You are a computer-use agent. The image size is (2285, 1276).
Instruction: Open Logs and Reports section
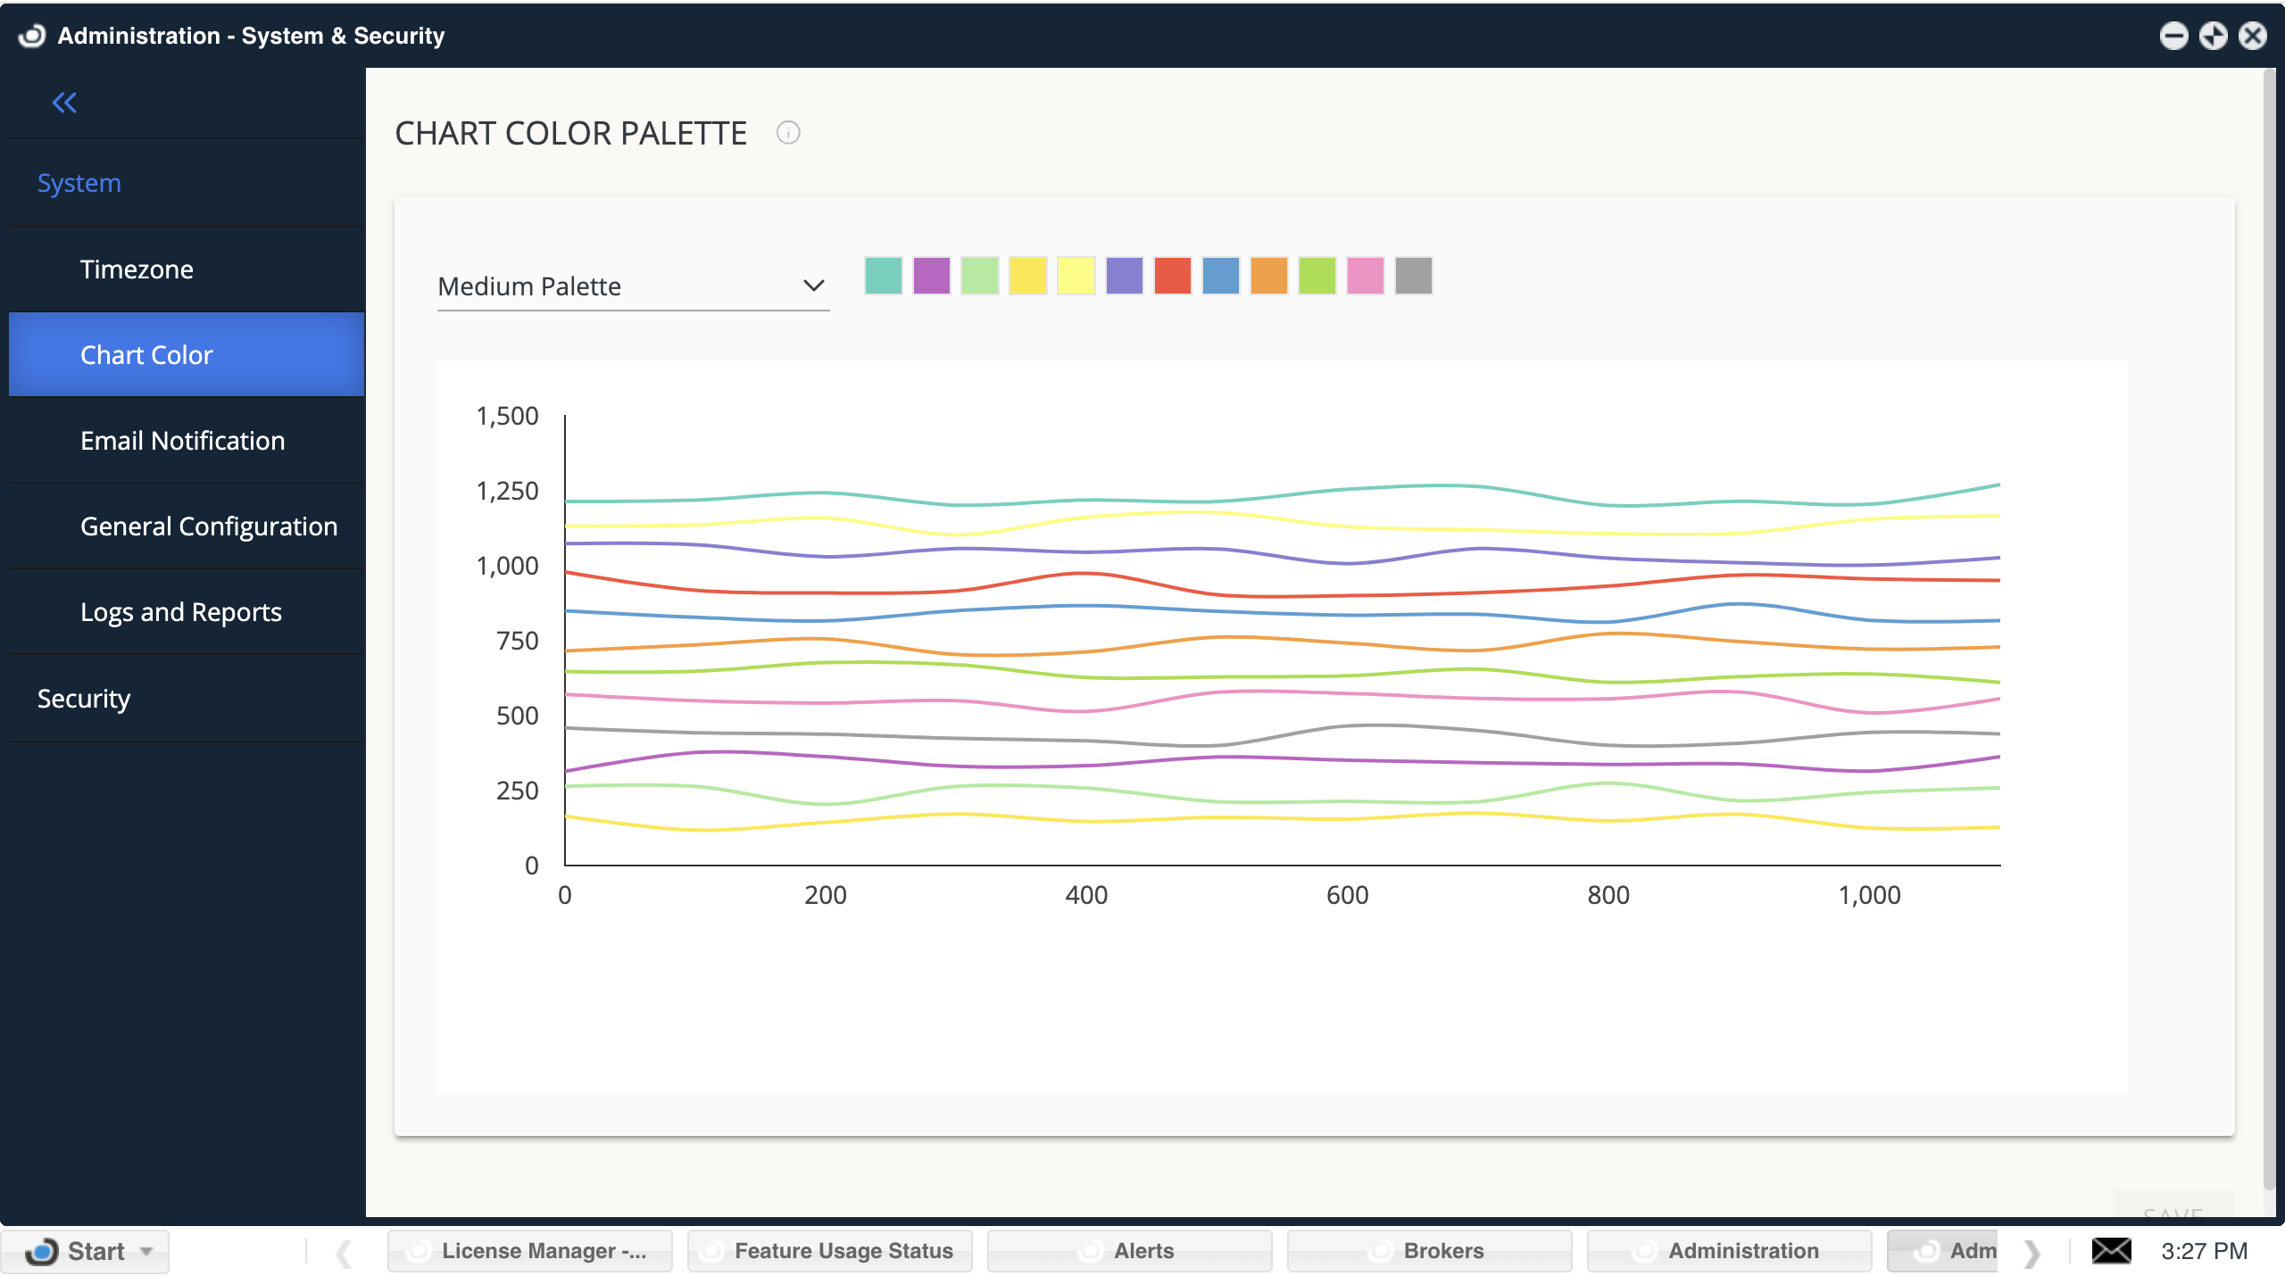[181, 612]
